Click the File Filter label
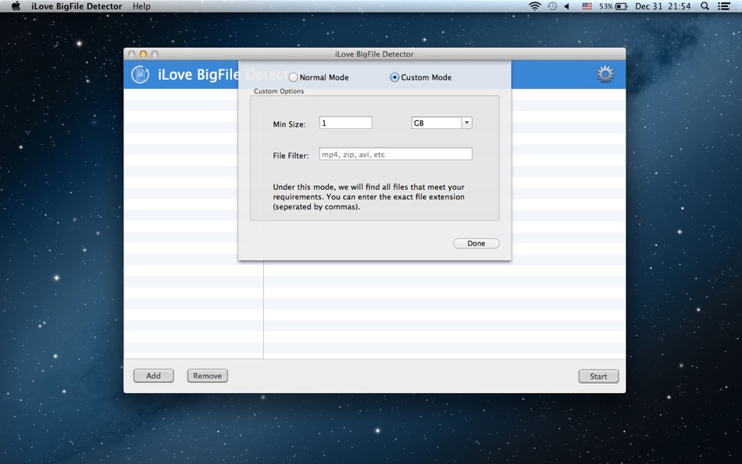Screen dimensions: 742x464 point(291,155)
